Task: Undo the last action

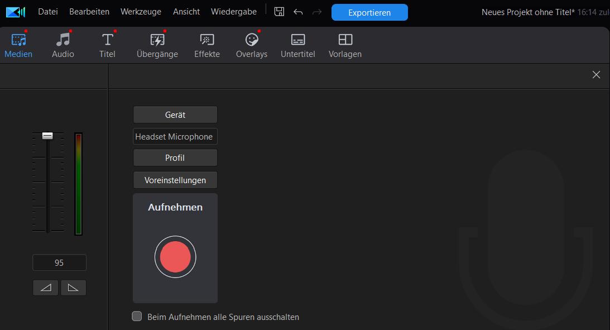Action: click(298, 12)
